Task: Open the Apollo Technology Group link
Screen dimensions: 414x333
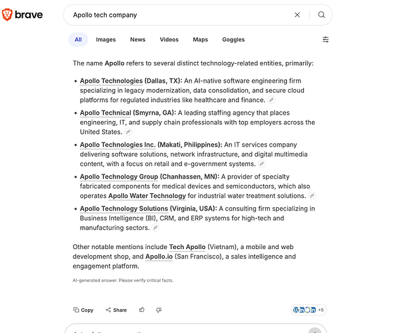Action: click(119, 176)
